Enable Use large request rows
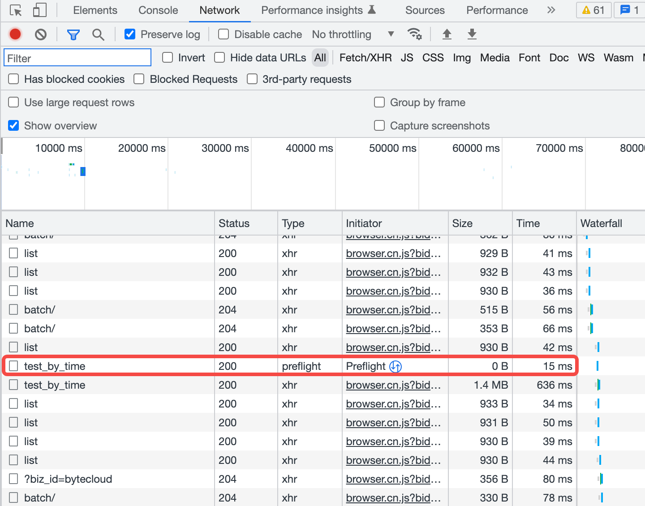The height and width of the screenshot is (506, 645). pos(14,102)
